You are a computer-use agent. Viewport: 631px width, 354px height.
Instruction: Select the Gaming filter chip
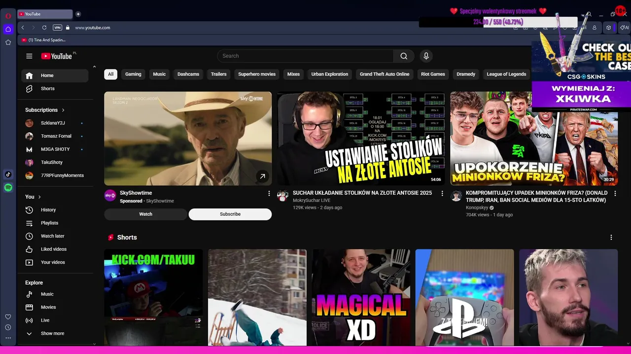point(133,74)
